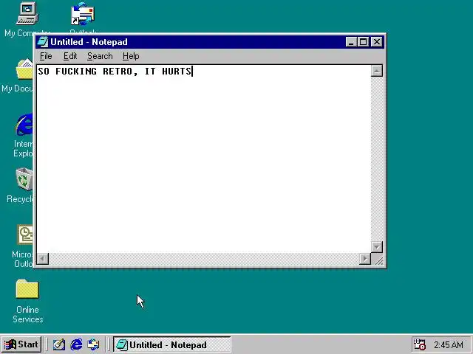Screen dimensions: 473x354
Task: Select the Online Services folder
Action: pos(27,290)
